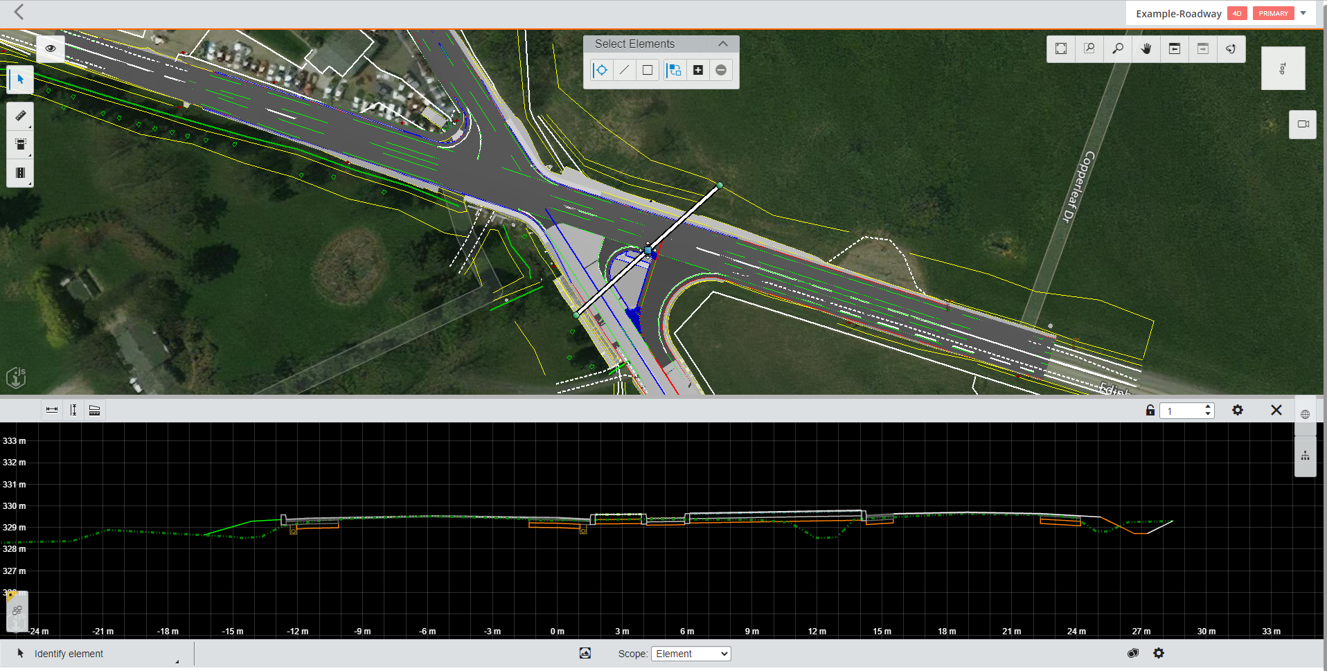Activate the Fit View tool
Image resolution: width=1327 pixels, height=671 pixels.
1060,48
